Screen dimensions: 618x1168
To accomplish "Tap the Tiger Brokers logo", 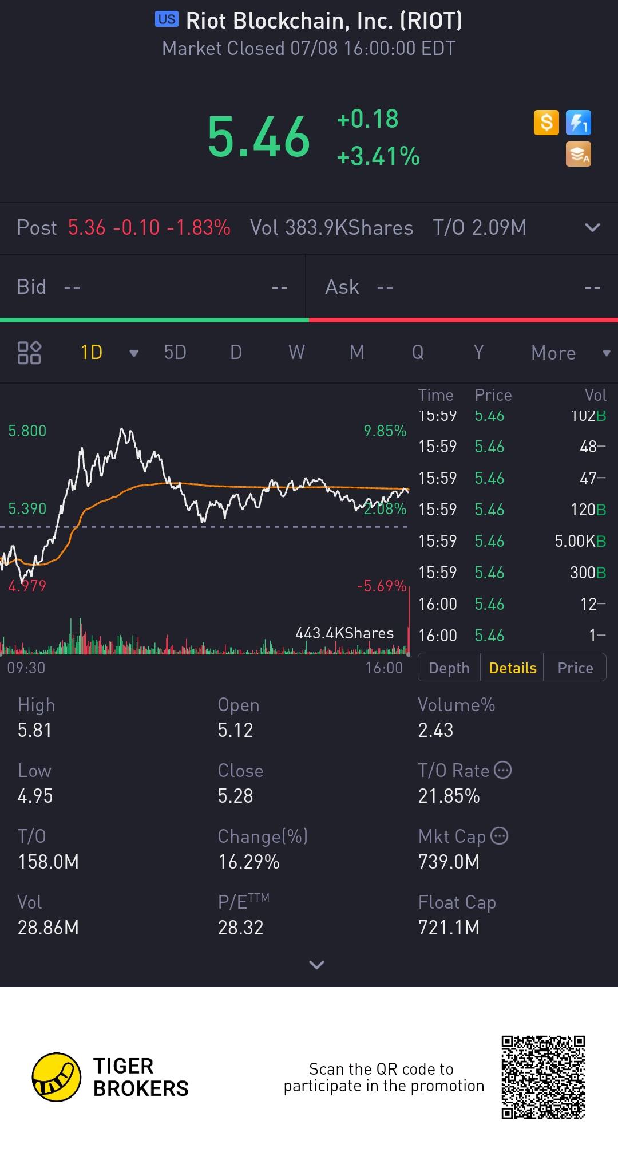I will click(110, 1077).
